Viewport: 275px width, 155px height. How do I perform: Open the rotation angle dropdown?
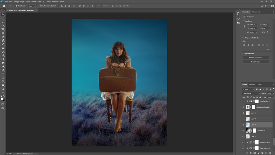(256, 32)
